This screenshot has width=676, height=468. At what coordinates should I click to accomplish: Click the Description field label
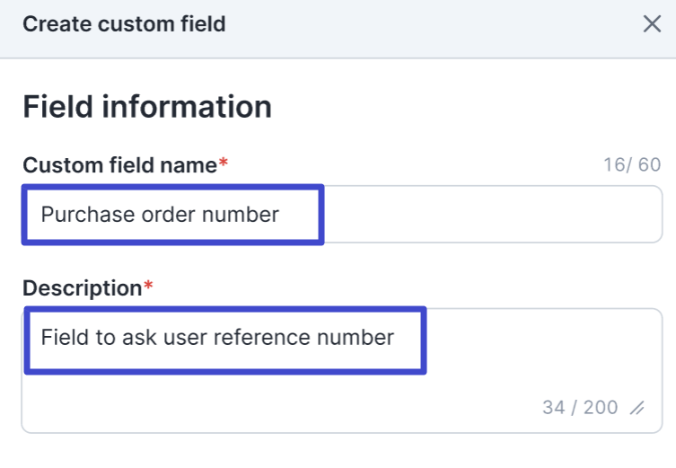82,288
